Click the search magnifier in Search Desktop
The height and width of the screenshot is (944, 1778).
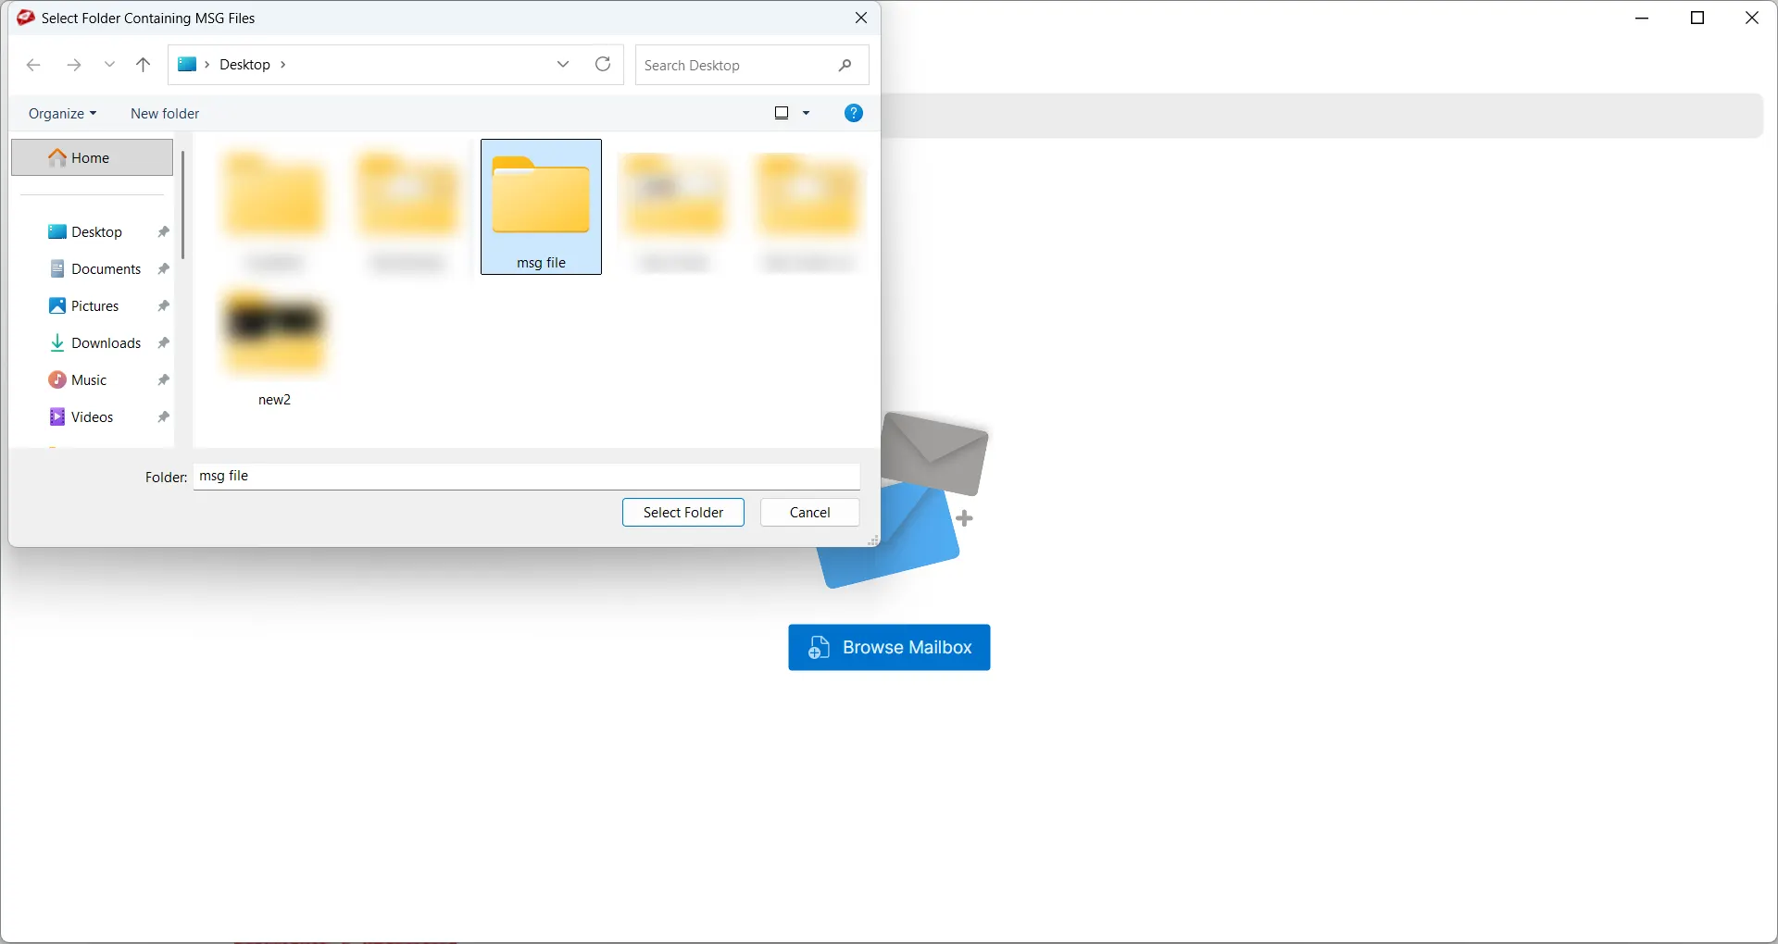845,65
